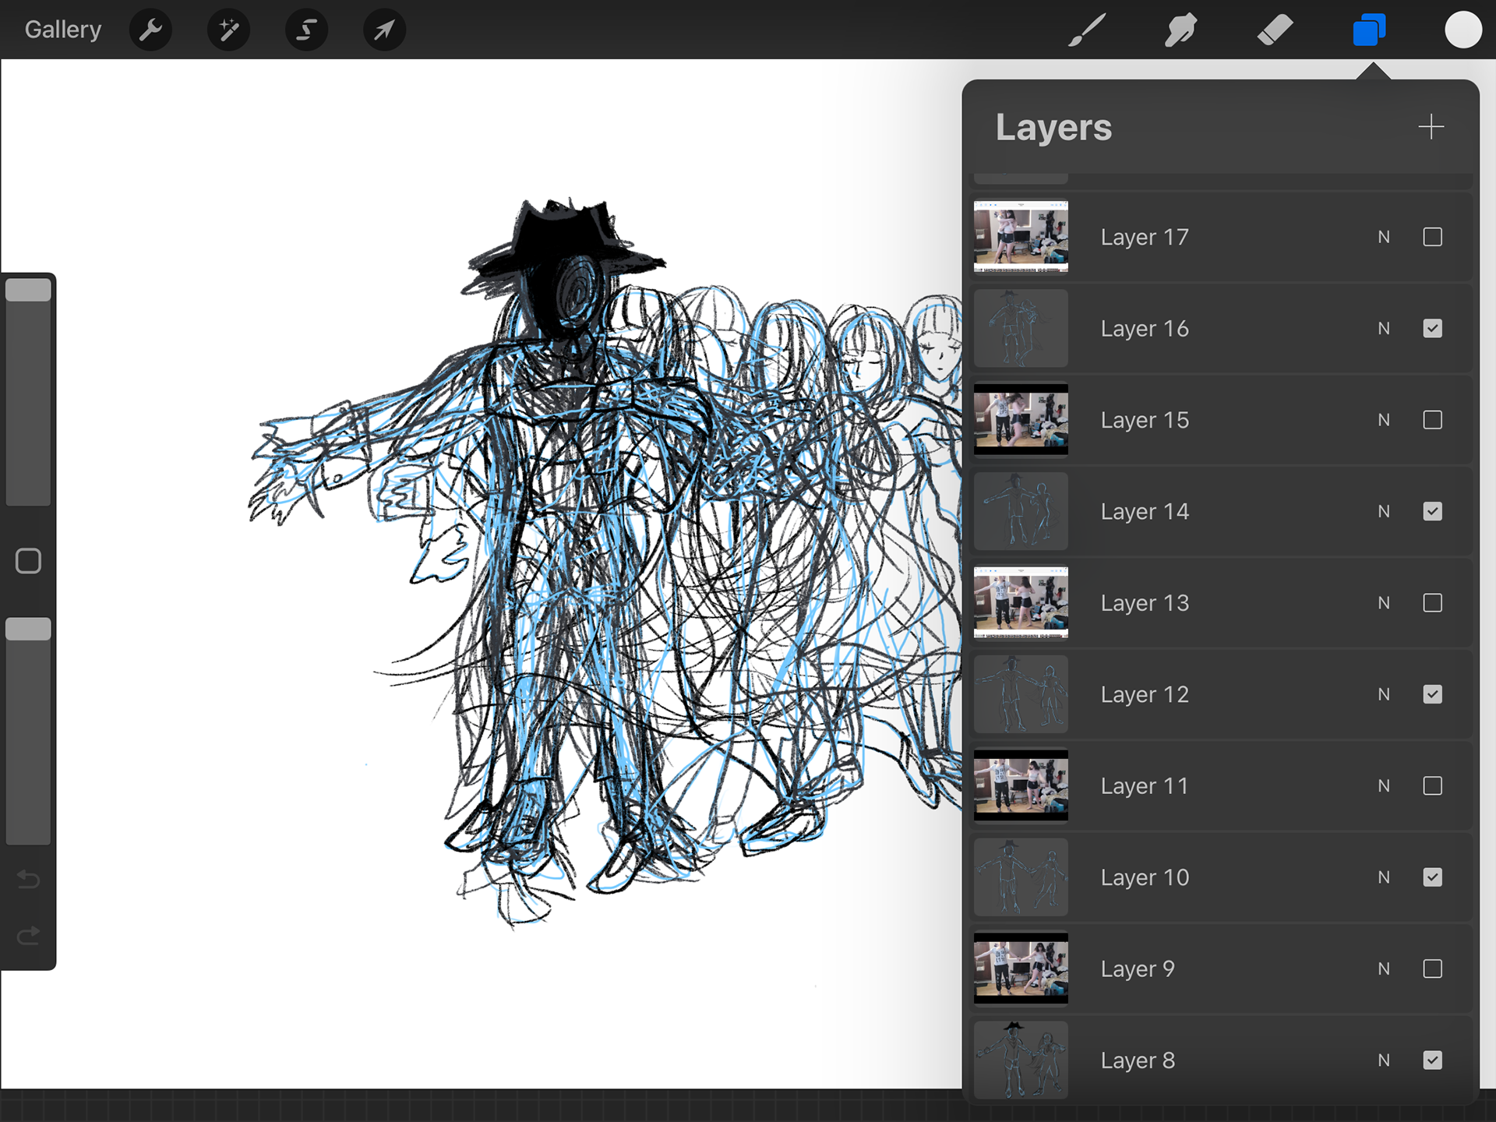The height and width of the screenshot is (1122, 1496).
Task: Show Layer 13 using its checkbox
Action: click(1432, 603)
